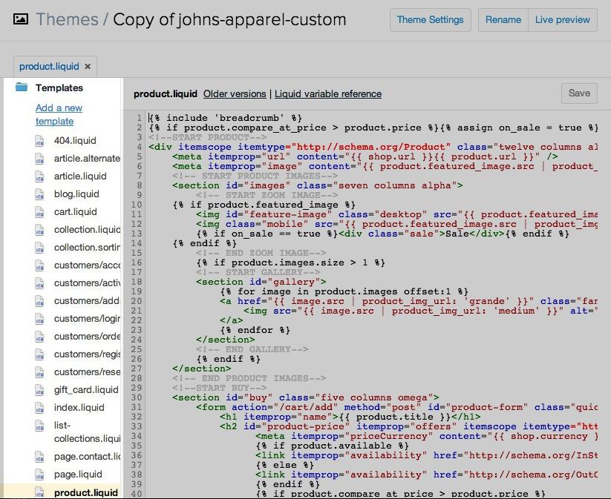This screenshot has width=611, height=499.
Task: Switch to the product.liquid tab
Action: 48,67
